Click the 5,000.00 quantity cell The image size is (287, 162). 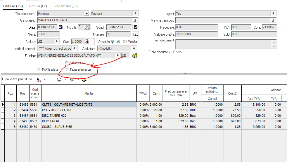[156, 127]
